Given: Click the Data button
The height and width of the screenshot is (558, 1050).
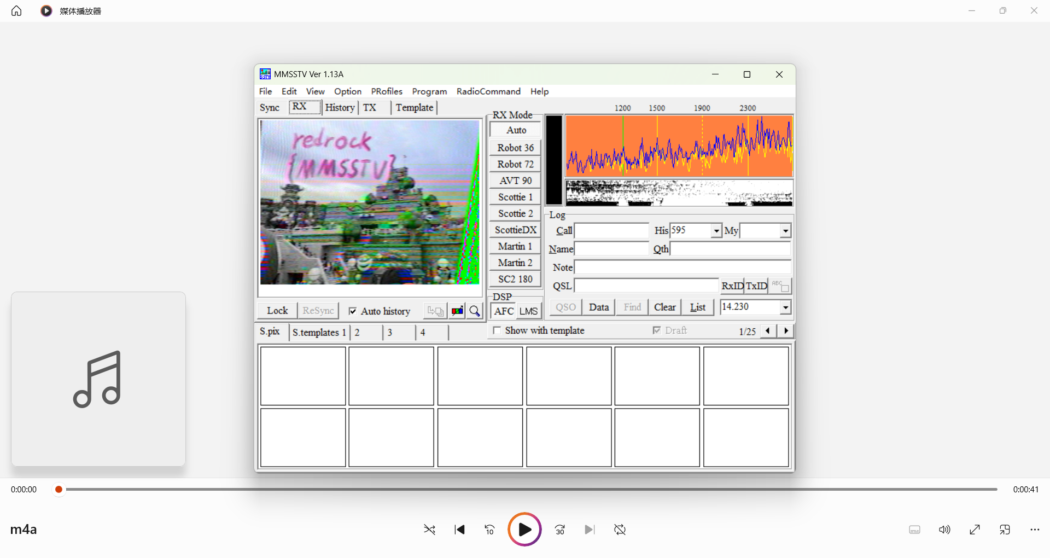Looking at the screenshot, I should pyautogui.click(x=599, y=307).
